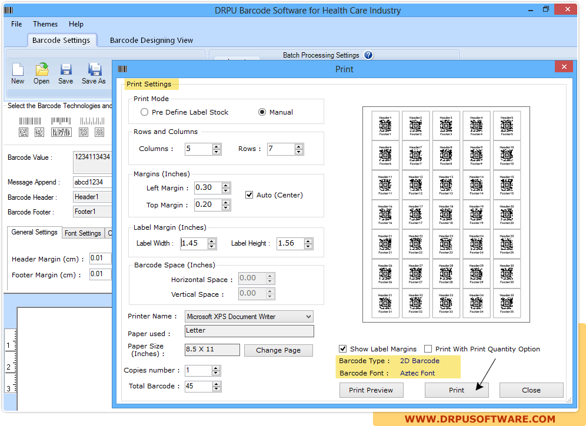Viewport: 586px width, 426px height.
Task: Select PDF417-style barcode icon in second row
Action: point(61,132)
